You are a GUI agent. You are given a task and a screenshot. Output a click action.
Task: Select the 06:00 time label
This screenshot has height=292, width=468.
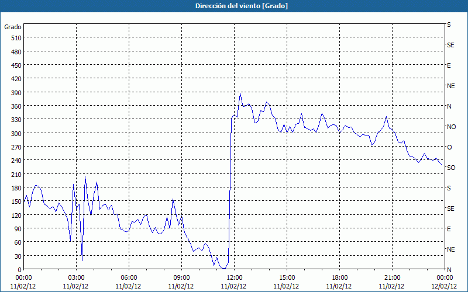[129, 278]
